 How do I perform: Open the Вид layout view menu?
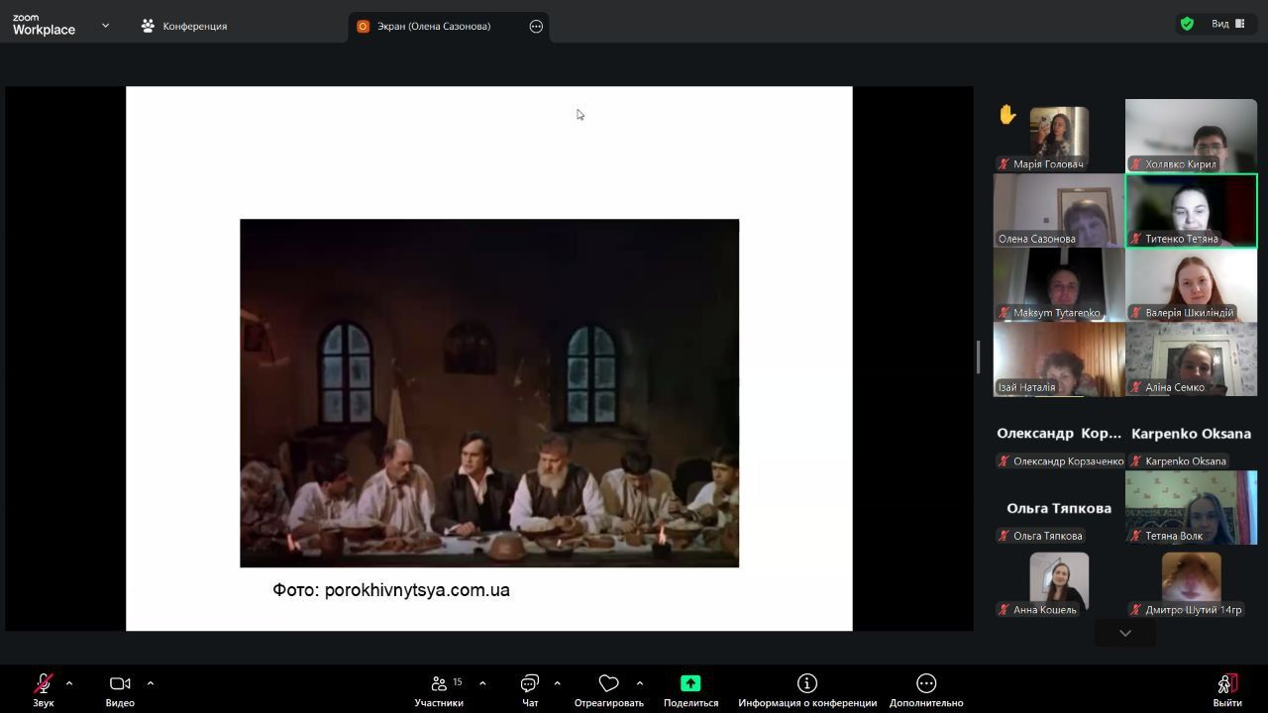(x=1228, y=24)
